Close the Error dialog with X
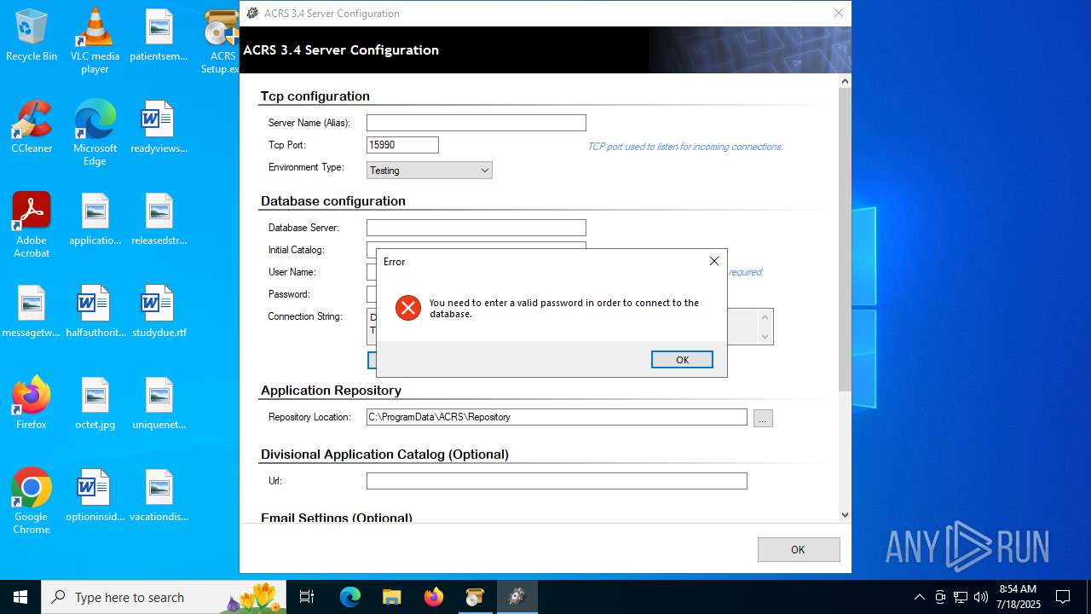 click(714, 261)
